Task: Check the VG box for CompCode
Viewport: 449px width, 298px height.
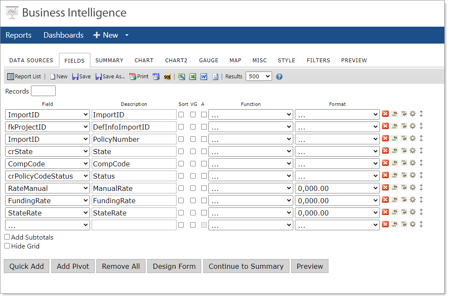Action: [x=193, y=164]
